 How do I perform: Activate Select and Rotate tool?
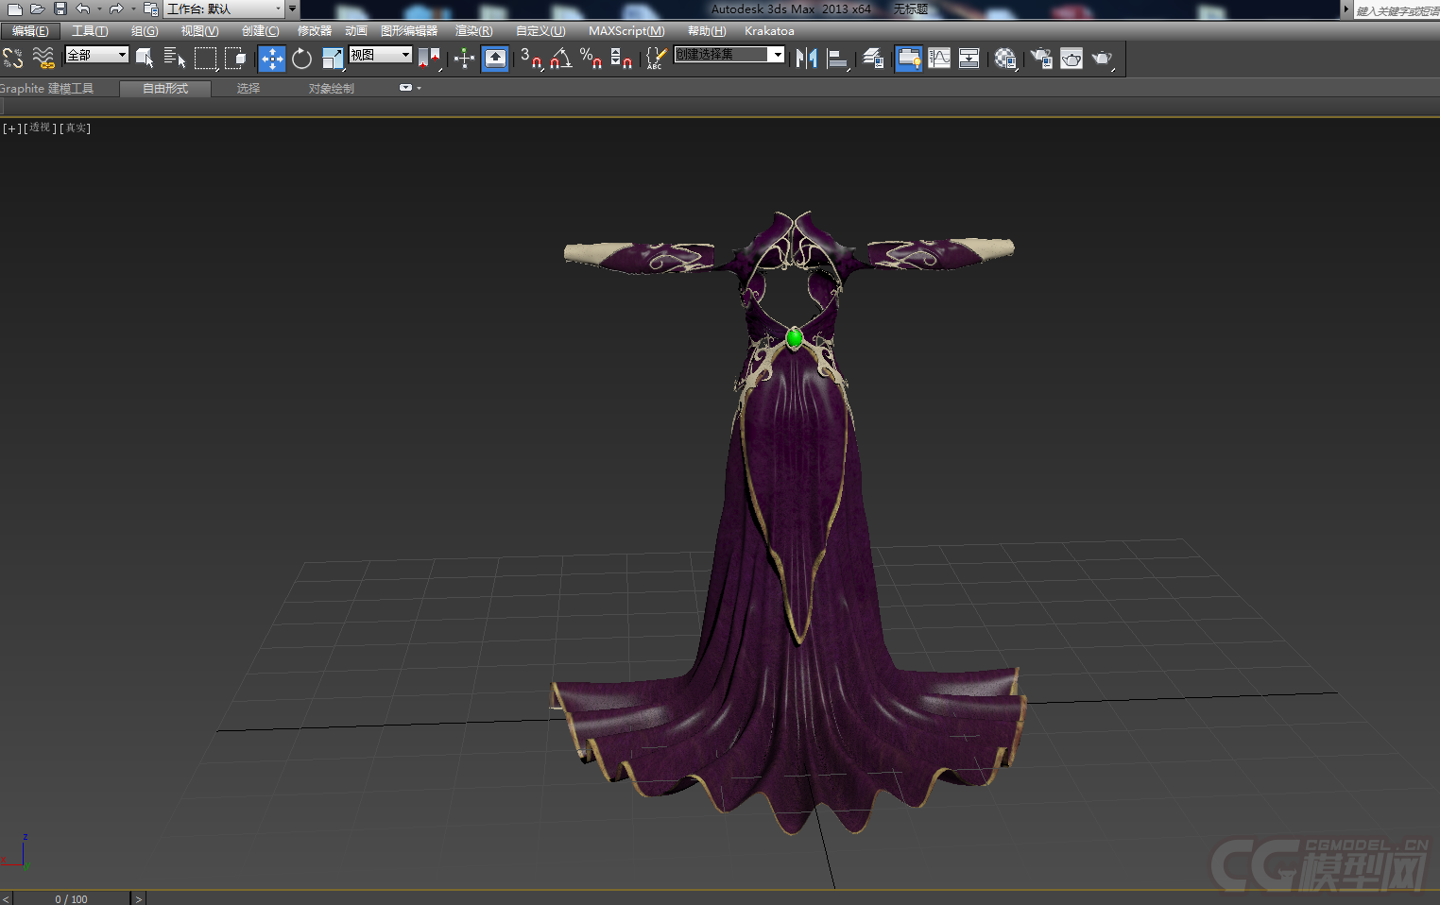(301, 59)
